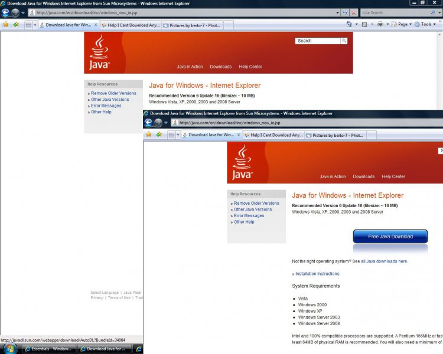Click 'Select Language' footer link

click(105, 293)
